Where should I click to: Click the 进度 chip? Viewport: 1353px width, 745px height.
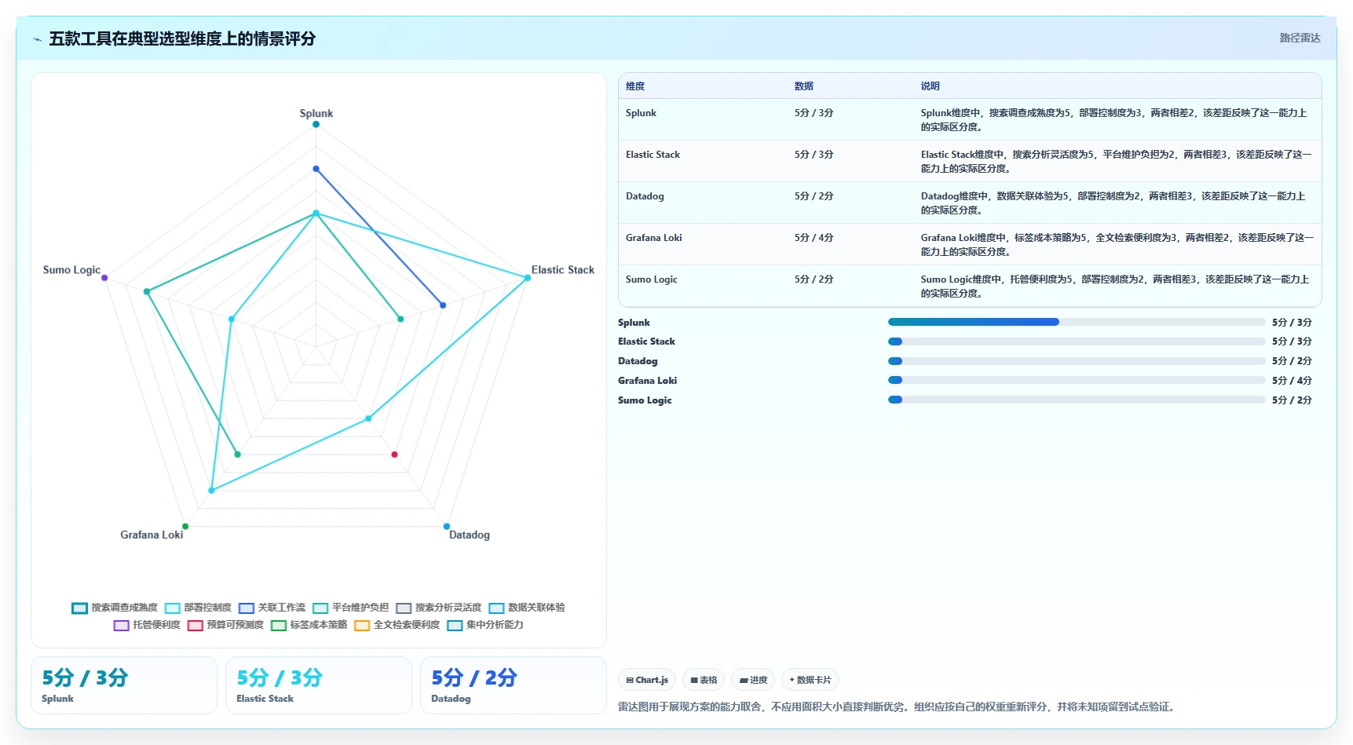[753, 680]
